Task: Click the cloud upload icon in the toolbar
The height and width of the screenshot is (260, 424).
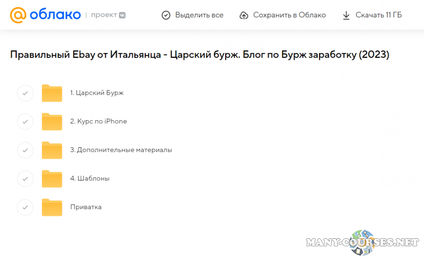Action: (244, 15)
